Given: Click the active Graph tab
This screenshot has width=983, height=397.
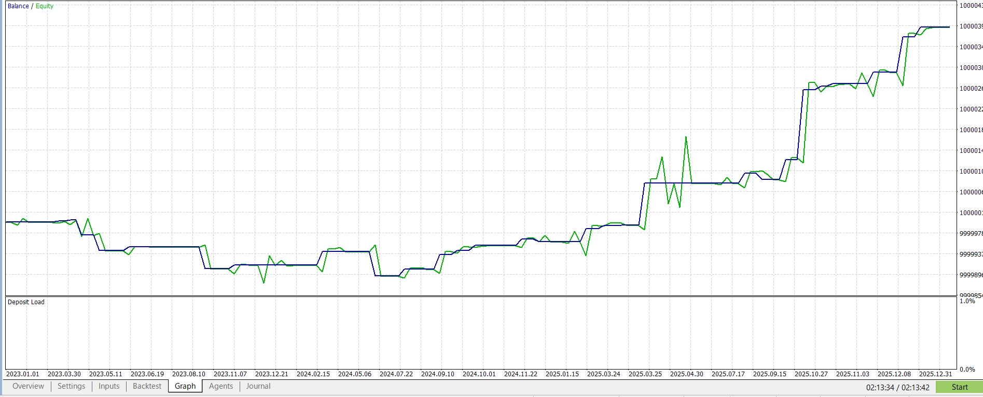Looking at the screenshot, I should point(185,386).
